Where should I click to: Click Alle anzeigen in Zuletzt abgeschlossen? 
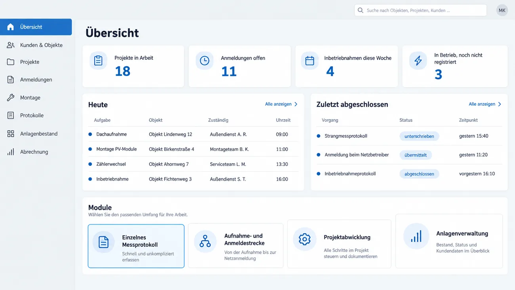click(x=482, y=104)
